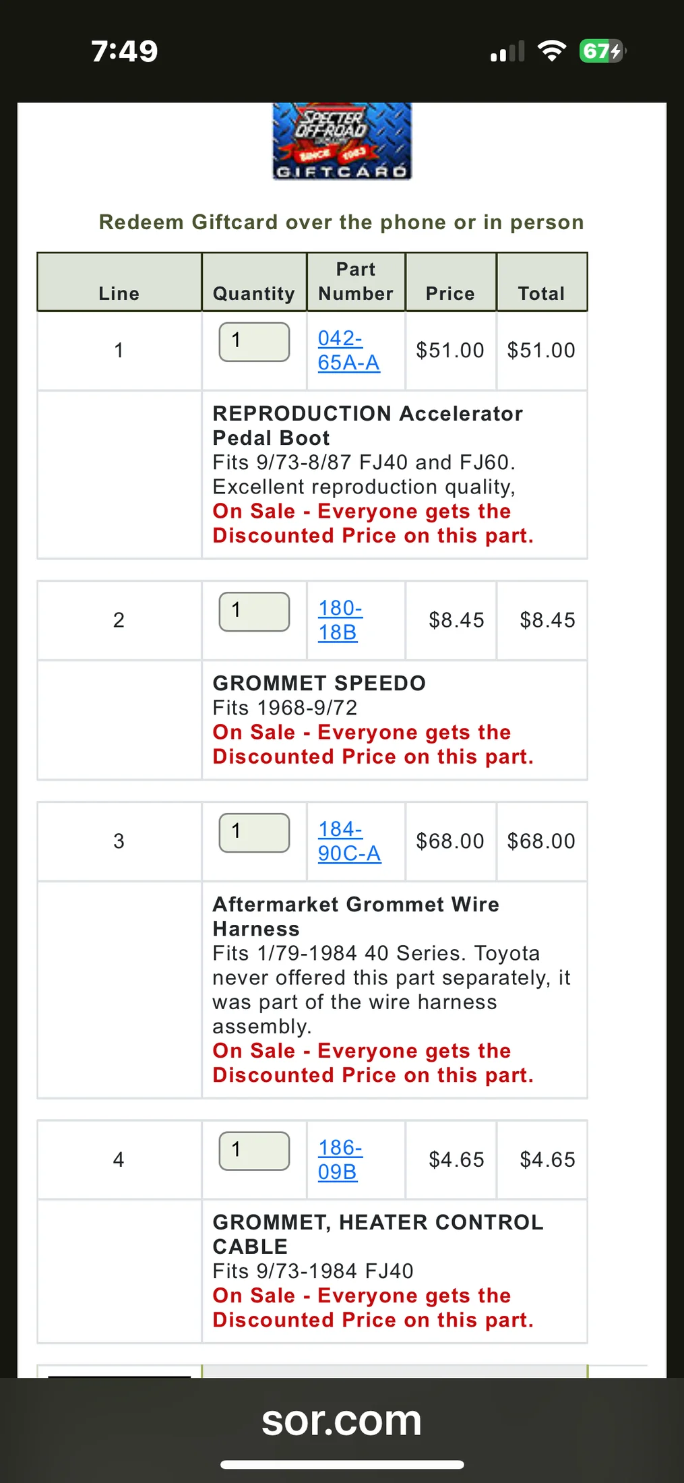Tap the 7:49 clock in status bar
Image resolution: width=684 pixels, height=1483 pixels.
point(125,51)
